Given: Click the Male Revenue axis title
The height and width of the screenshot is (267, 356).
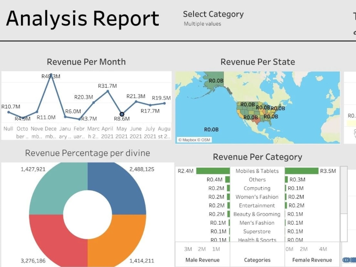Looking at the screenshot, I should 203,260.
